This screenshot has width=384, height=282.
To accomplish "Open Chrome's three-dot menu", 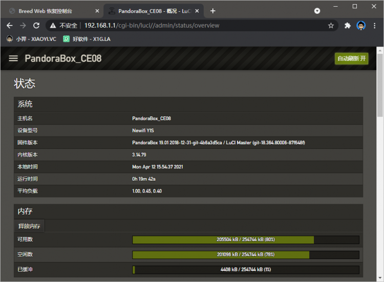I will [x=375, y=26].
